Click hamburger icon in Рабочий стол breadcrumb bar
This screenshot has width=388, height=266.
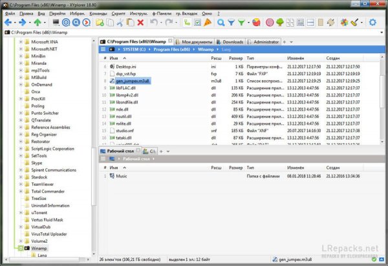click(103, 159)
